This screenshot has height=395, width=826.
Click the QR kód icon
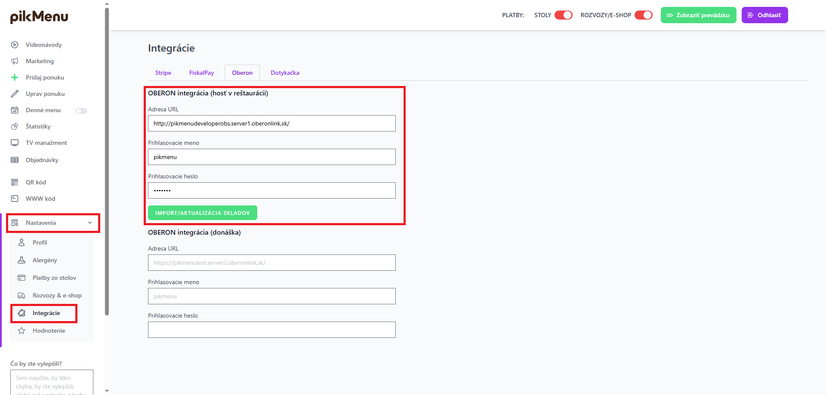coord(15,182)
